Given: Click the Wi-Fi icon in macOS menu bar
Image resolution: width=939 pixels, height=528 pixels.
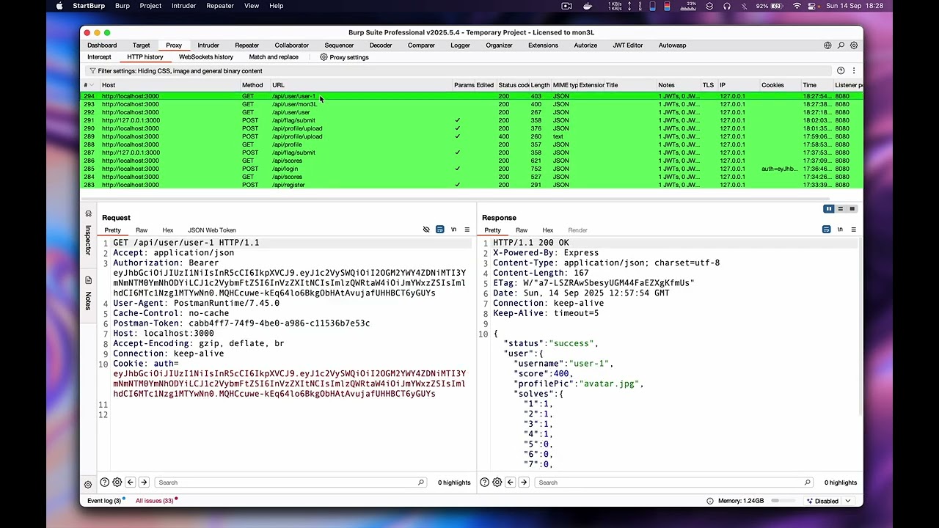Looking at the screenshot, I should pos(797,6).
